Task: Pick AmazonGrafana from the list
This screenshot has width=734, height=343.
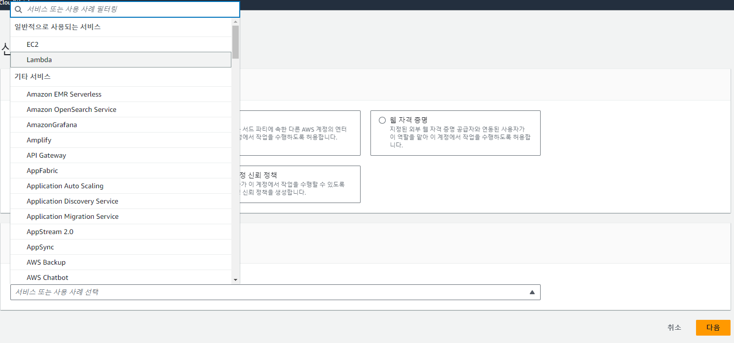Action: [x=121, y=125]
